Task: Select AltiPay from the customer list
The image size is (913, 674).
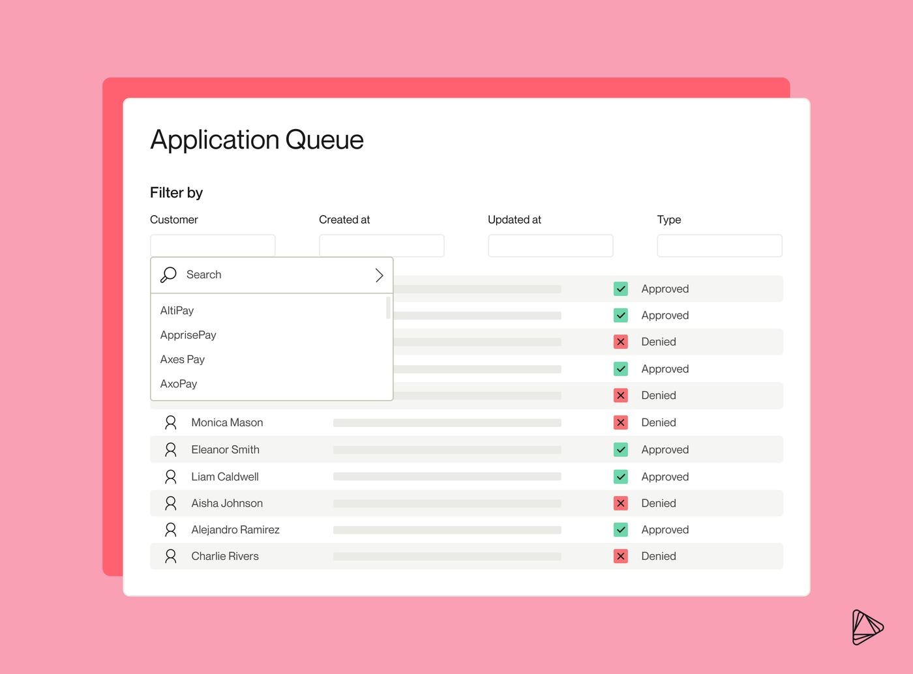Action: click(x=177, y=311)
